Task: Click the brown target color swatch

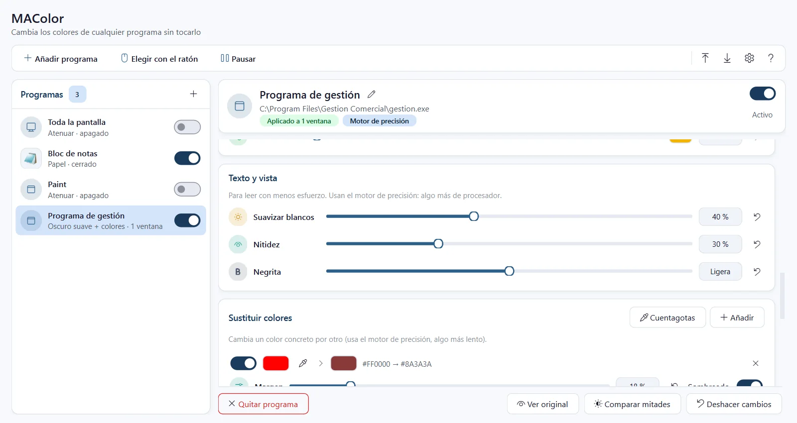Action: click(x=344, y=363)
